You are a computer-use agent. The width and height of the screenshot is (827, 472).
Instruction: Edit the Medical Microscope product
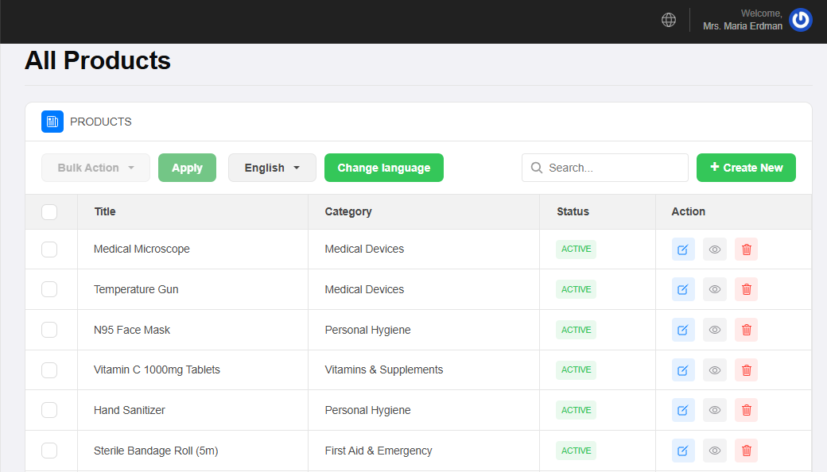pos(683,250)
